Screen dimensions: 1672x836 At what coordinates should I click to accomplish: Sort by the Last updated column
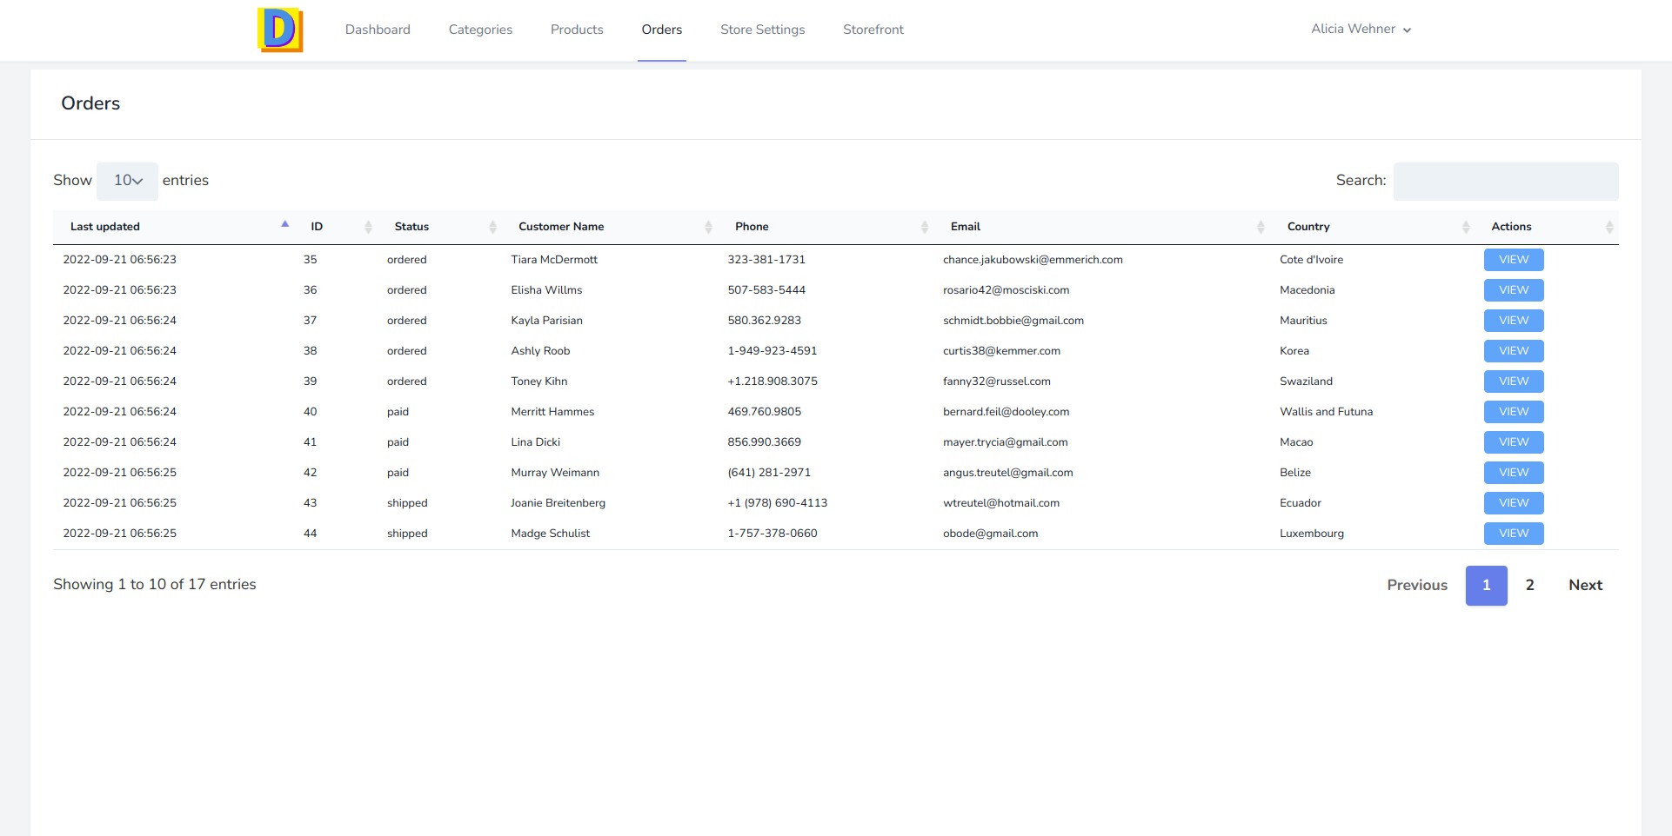[173, 227]
